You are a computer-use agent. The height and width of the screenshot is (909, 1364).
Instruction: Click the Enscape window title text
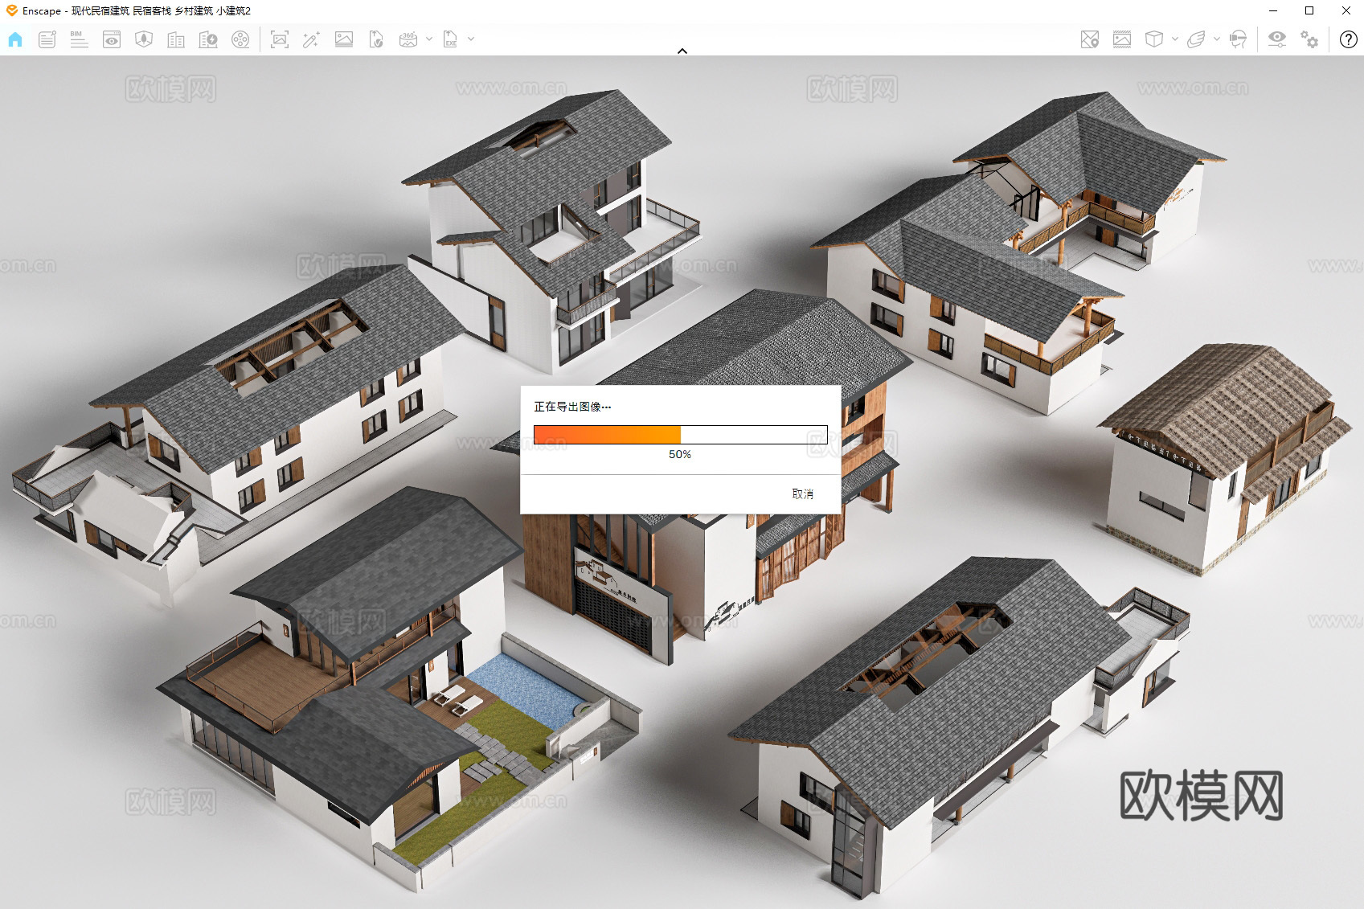coord(137,10)
